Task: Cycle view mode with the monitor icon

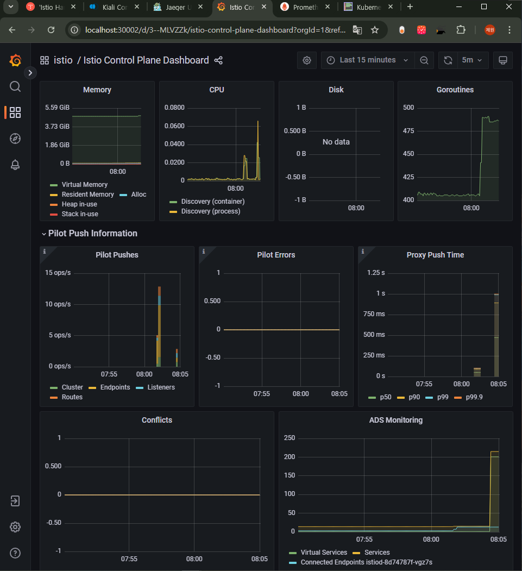Action: pos(502,60)
